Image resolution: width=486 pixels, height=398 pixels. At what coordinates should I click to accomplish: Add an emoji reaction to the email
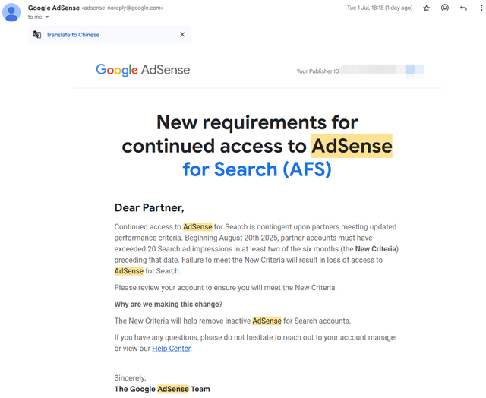point(445,8)
